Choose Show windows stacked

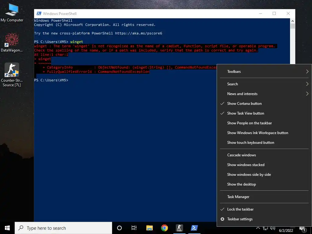click(264, 165)
